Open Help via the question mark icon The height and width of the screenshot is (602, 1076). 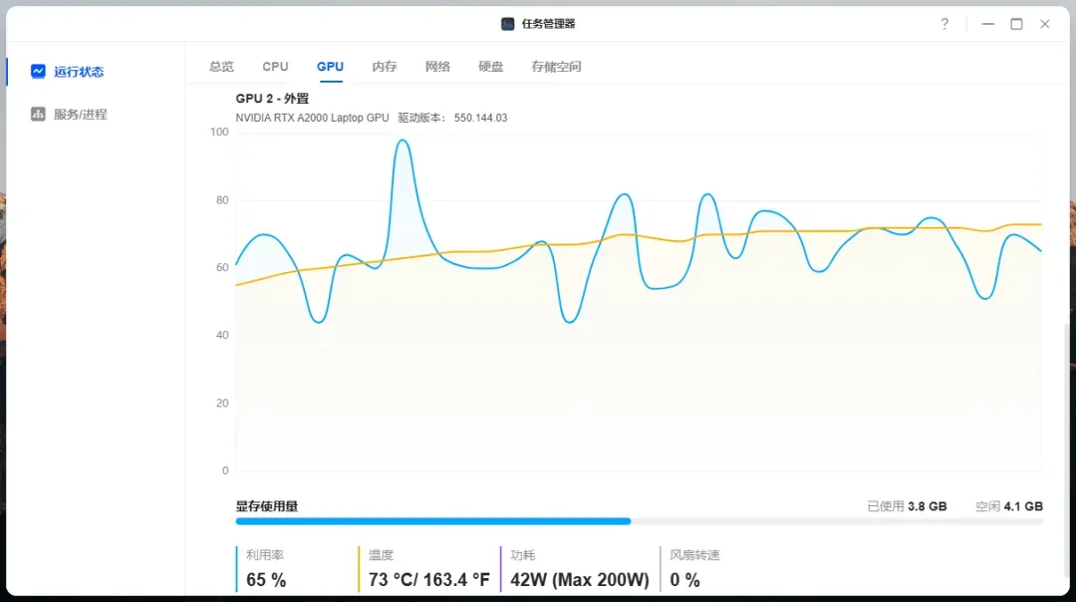coord(944,24)
